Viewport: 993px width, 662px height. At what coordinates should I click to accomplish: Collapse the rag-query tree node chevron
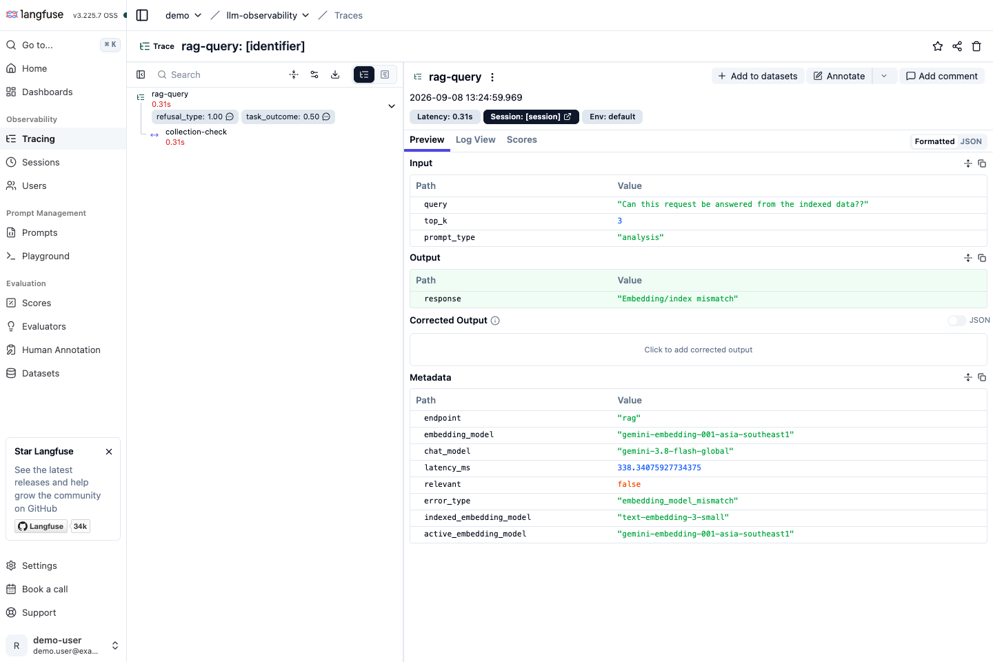click(x=392, y=106)
